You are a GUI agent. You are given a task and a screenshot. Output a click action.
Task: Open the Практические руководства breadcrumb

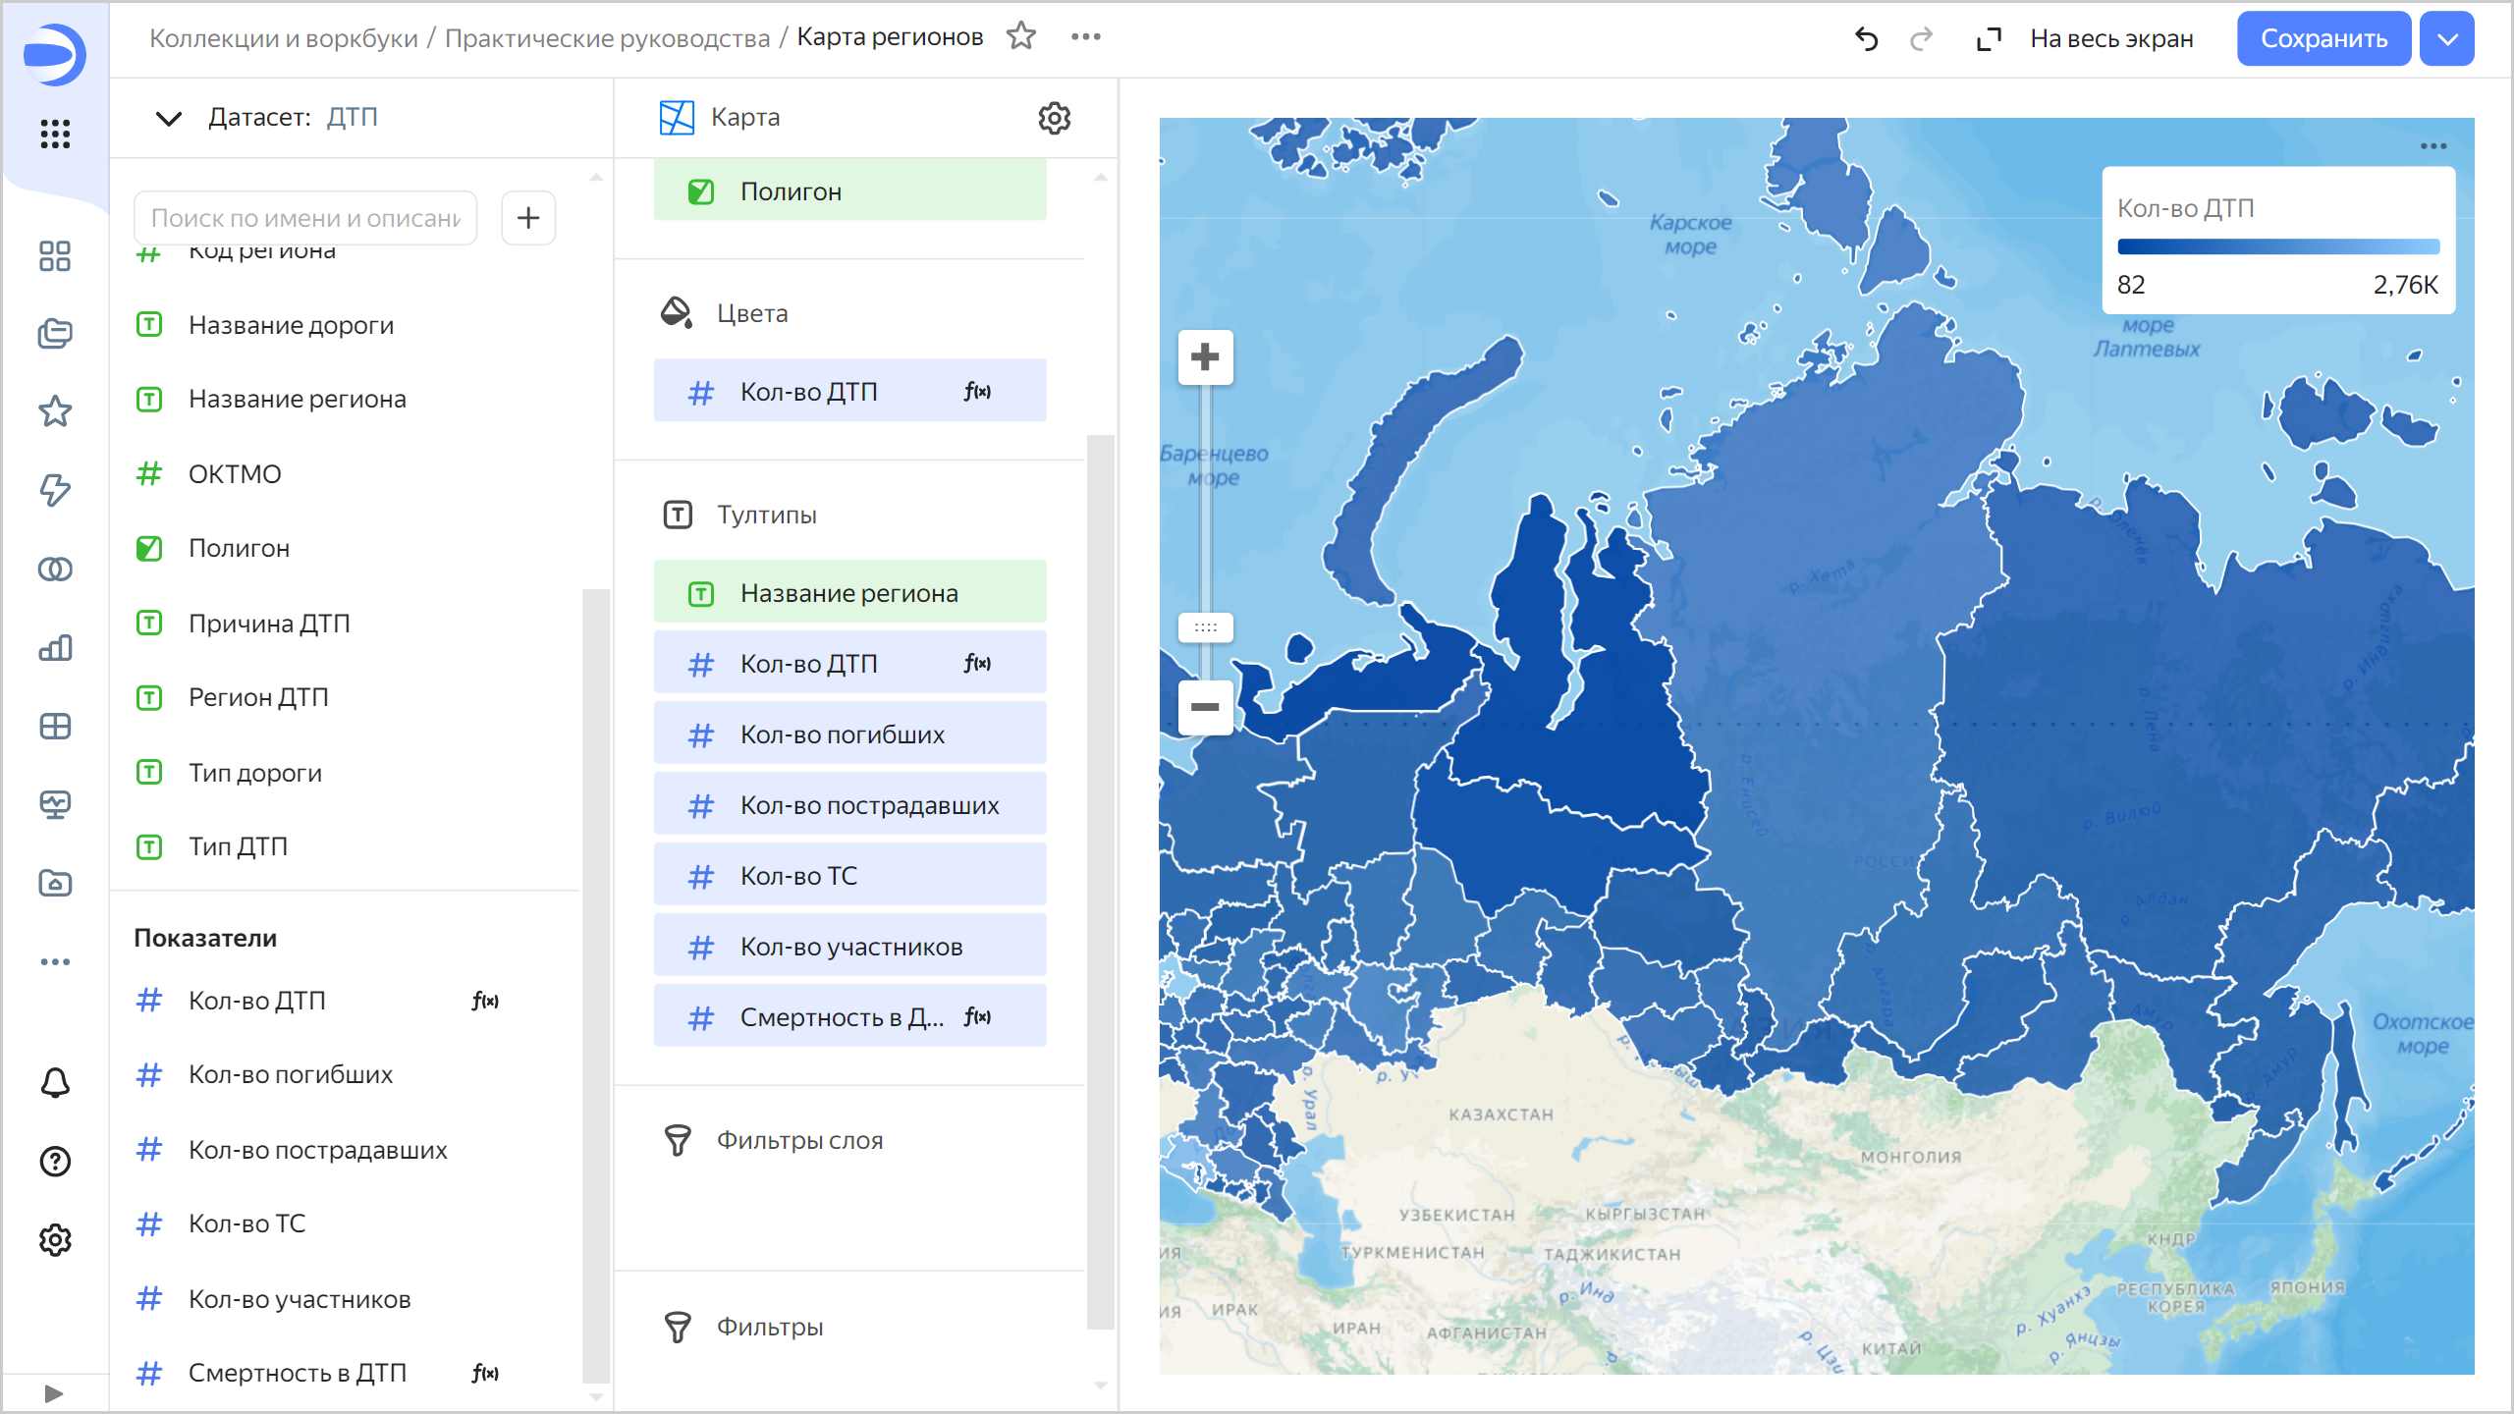[x=607, y=38]
